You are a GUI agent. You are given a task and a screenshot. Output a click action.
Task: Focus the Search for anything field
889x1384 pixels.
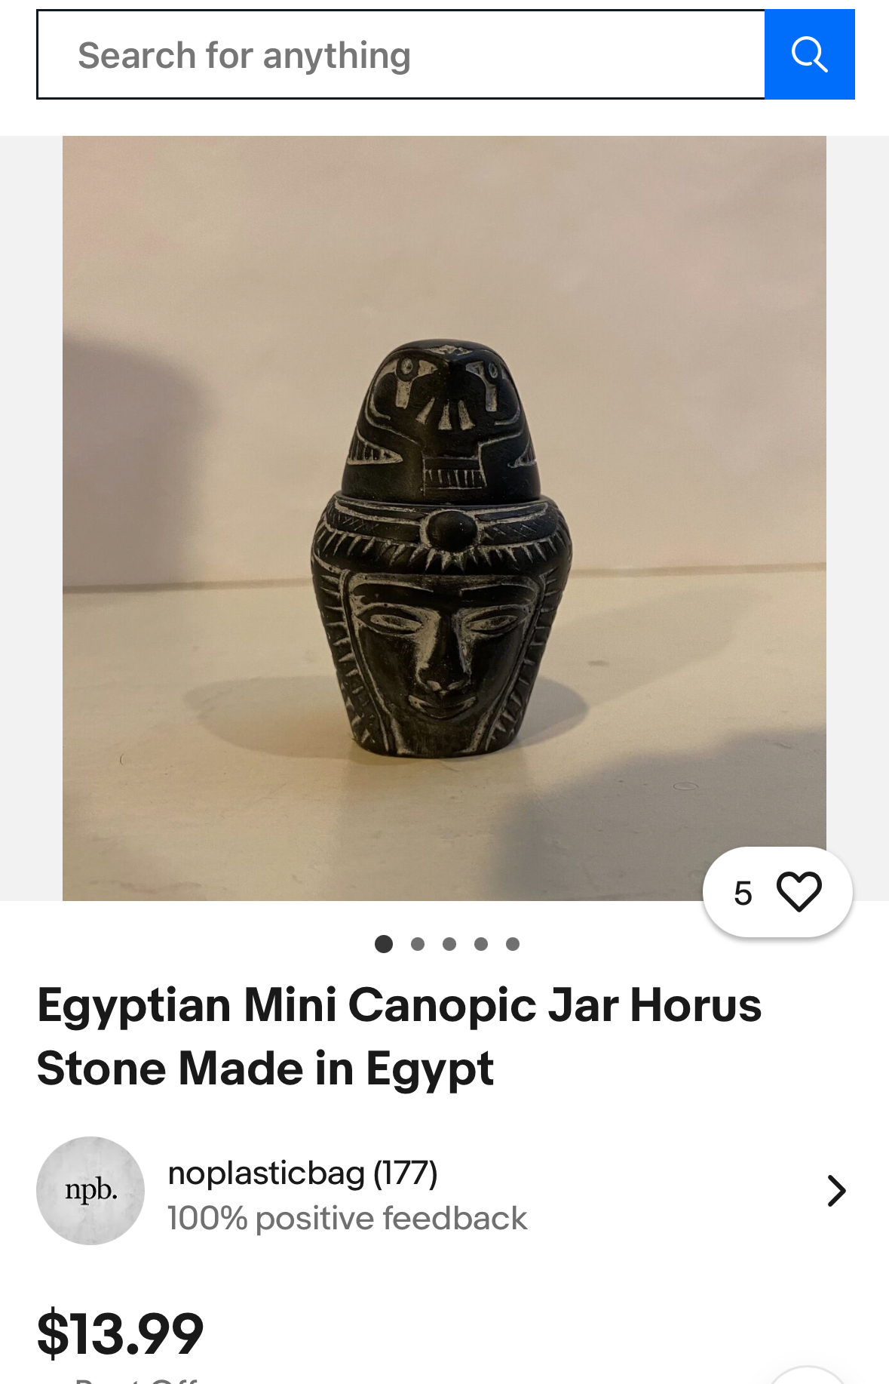point(401,54)
